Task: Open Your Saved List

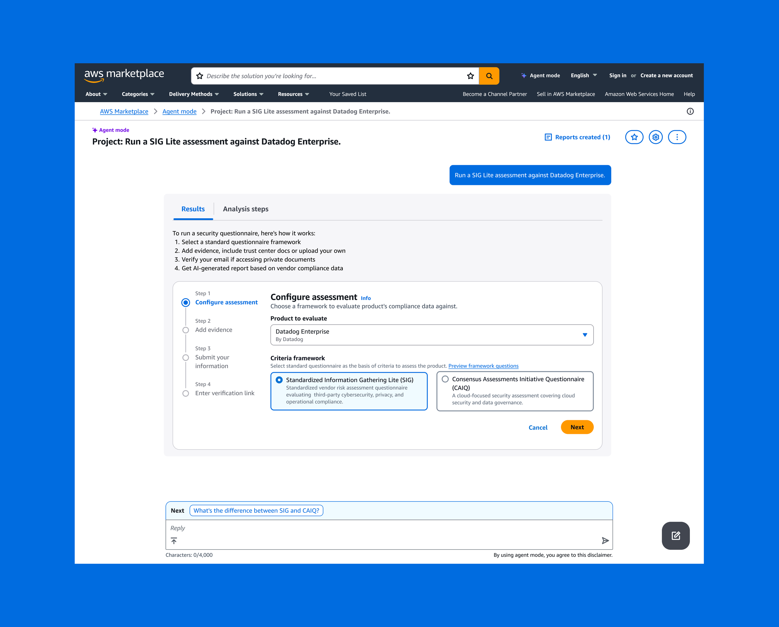Action: coord(347,94)
